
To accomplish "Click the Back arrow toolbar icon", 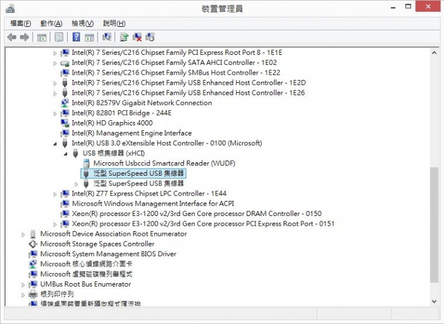I will coord(12,37).
